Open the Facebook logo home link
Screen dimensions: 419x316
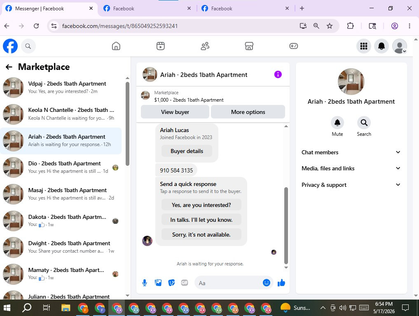10,46
